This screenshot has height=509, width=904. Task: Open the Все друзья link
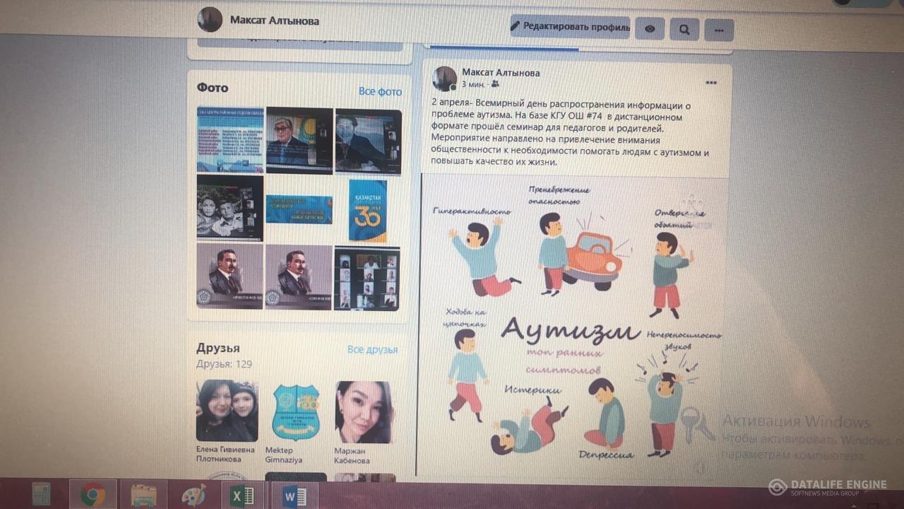point(372,349)
